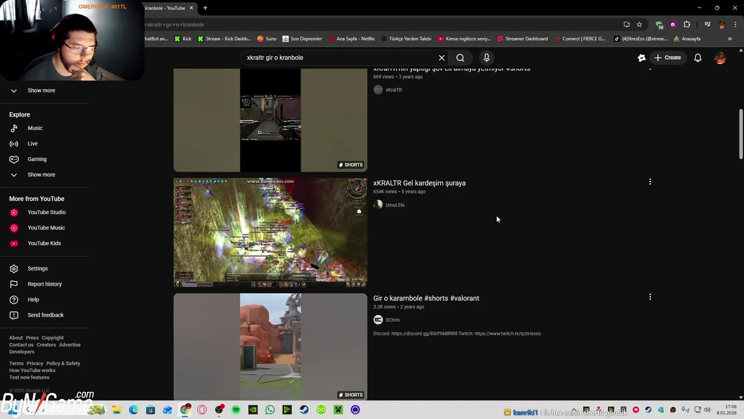Open File Explorer from the taskbar

tap(116, 410)
